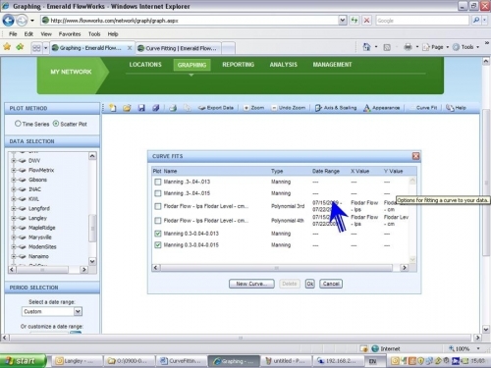Screen dimensions: 491x368
Task: Click the browser address URL field
Action: [193, 21]
